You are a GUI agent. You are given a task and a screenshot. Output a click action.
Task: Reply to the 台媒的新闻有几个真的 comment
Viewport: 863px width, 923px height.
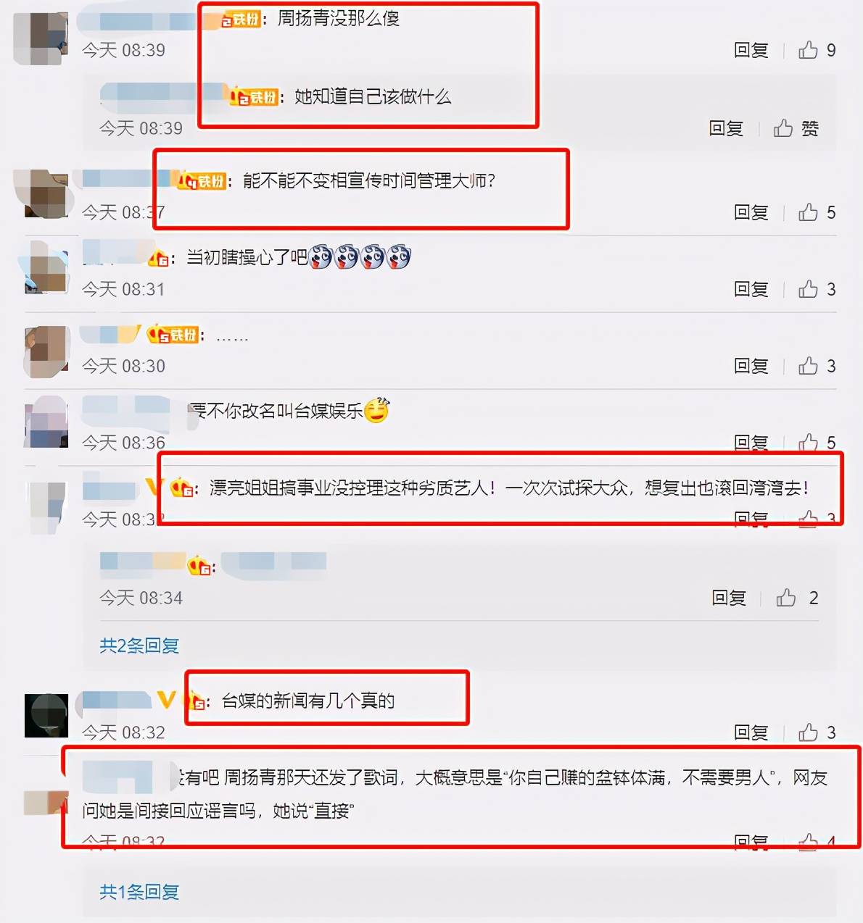[x=751, y=732]
